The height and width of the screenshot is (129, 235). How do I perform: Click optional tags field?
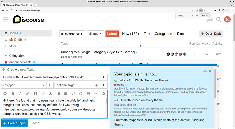click(x=75, y=85)
